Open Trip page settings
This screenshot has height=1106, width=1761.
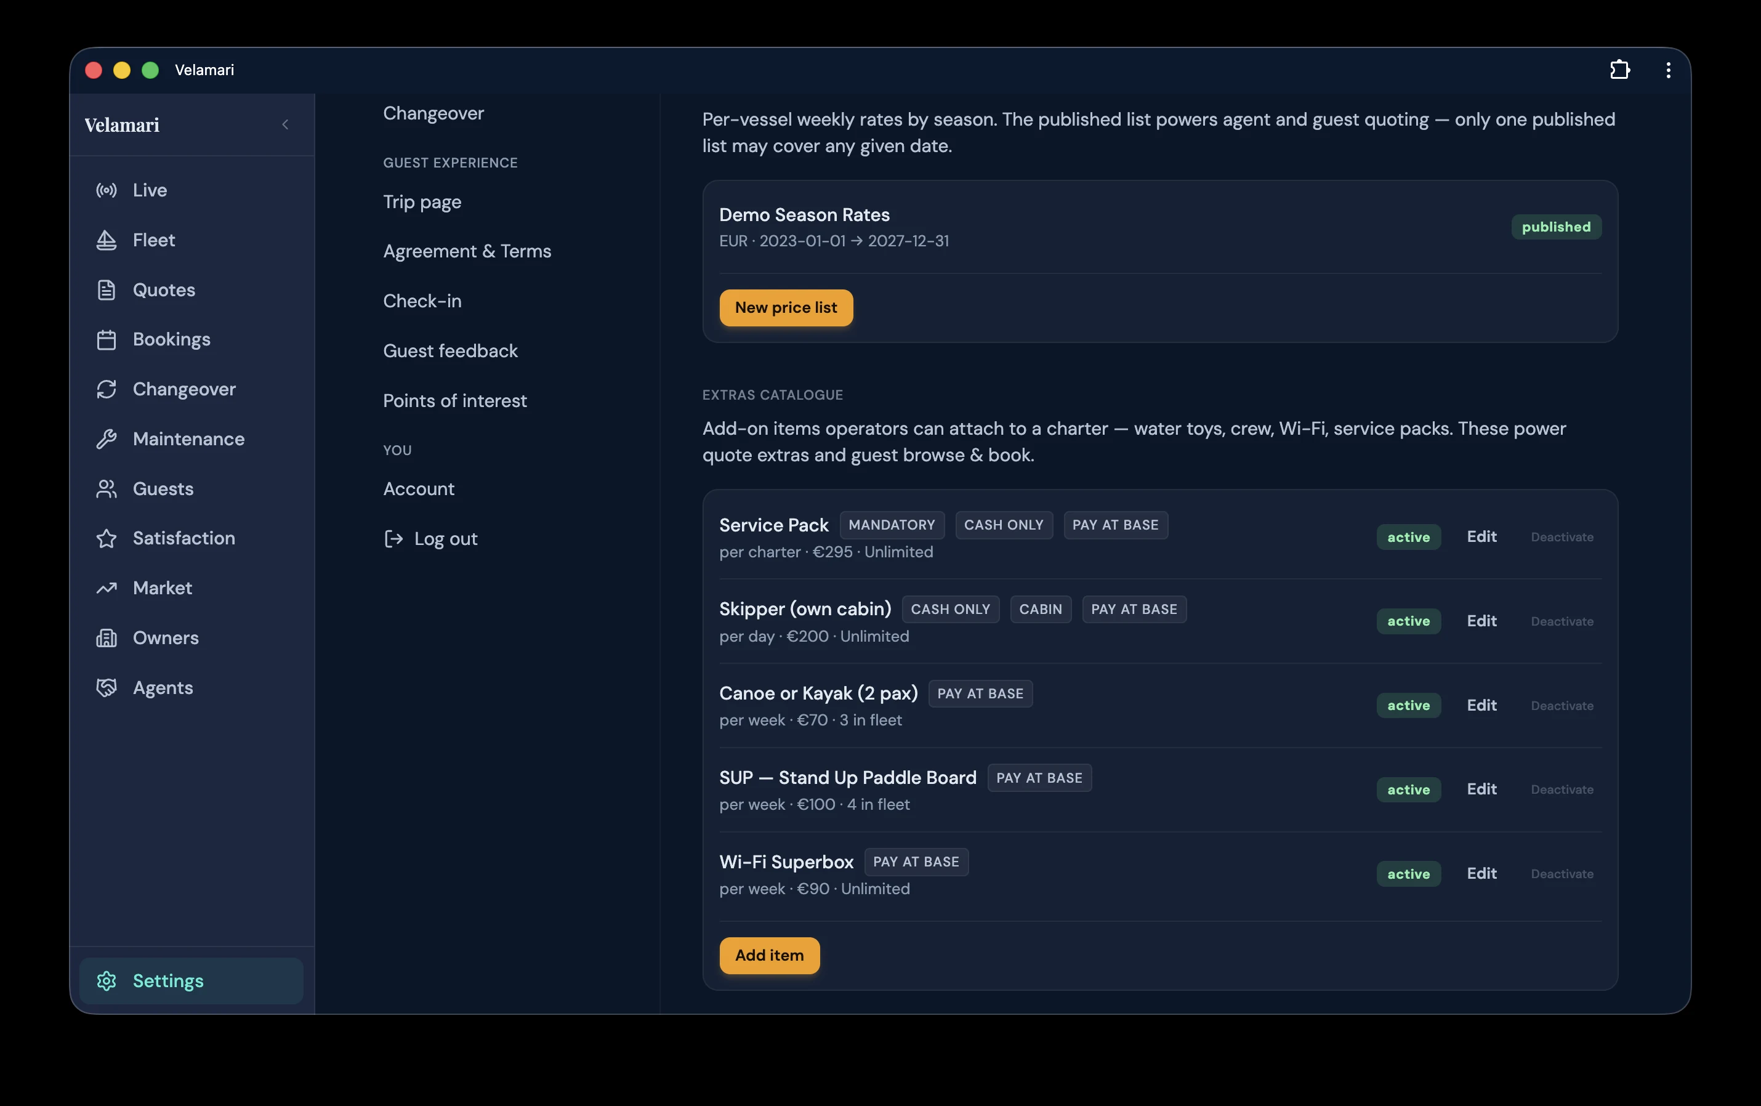(422, 202)
